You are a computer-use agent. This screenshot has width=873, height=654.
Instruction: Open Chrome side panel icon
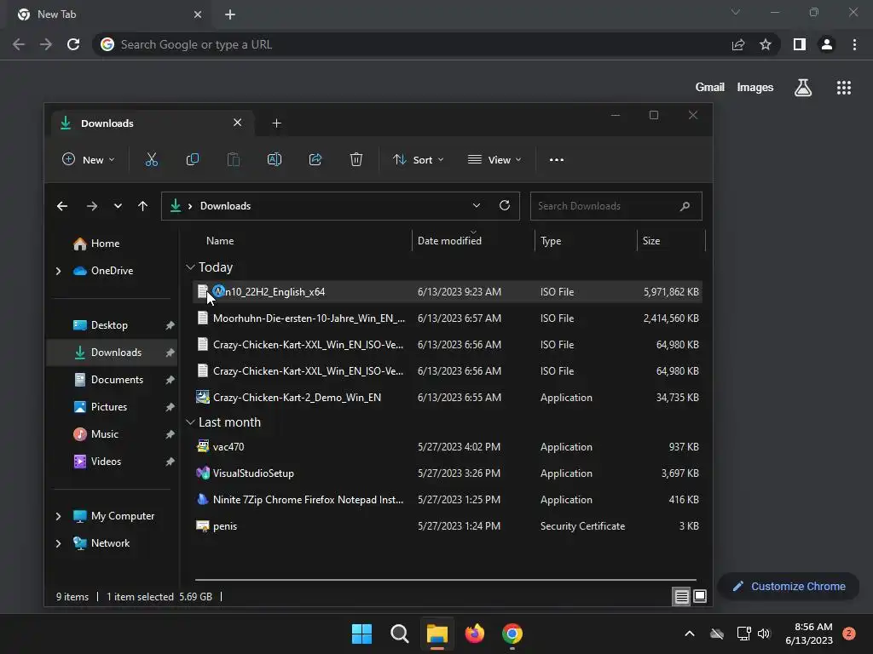[800, 44]
